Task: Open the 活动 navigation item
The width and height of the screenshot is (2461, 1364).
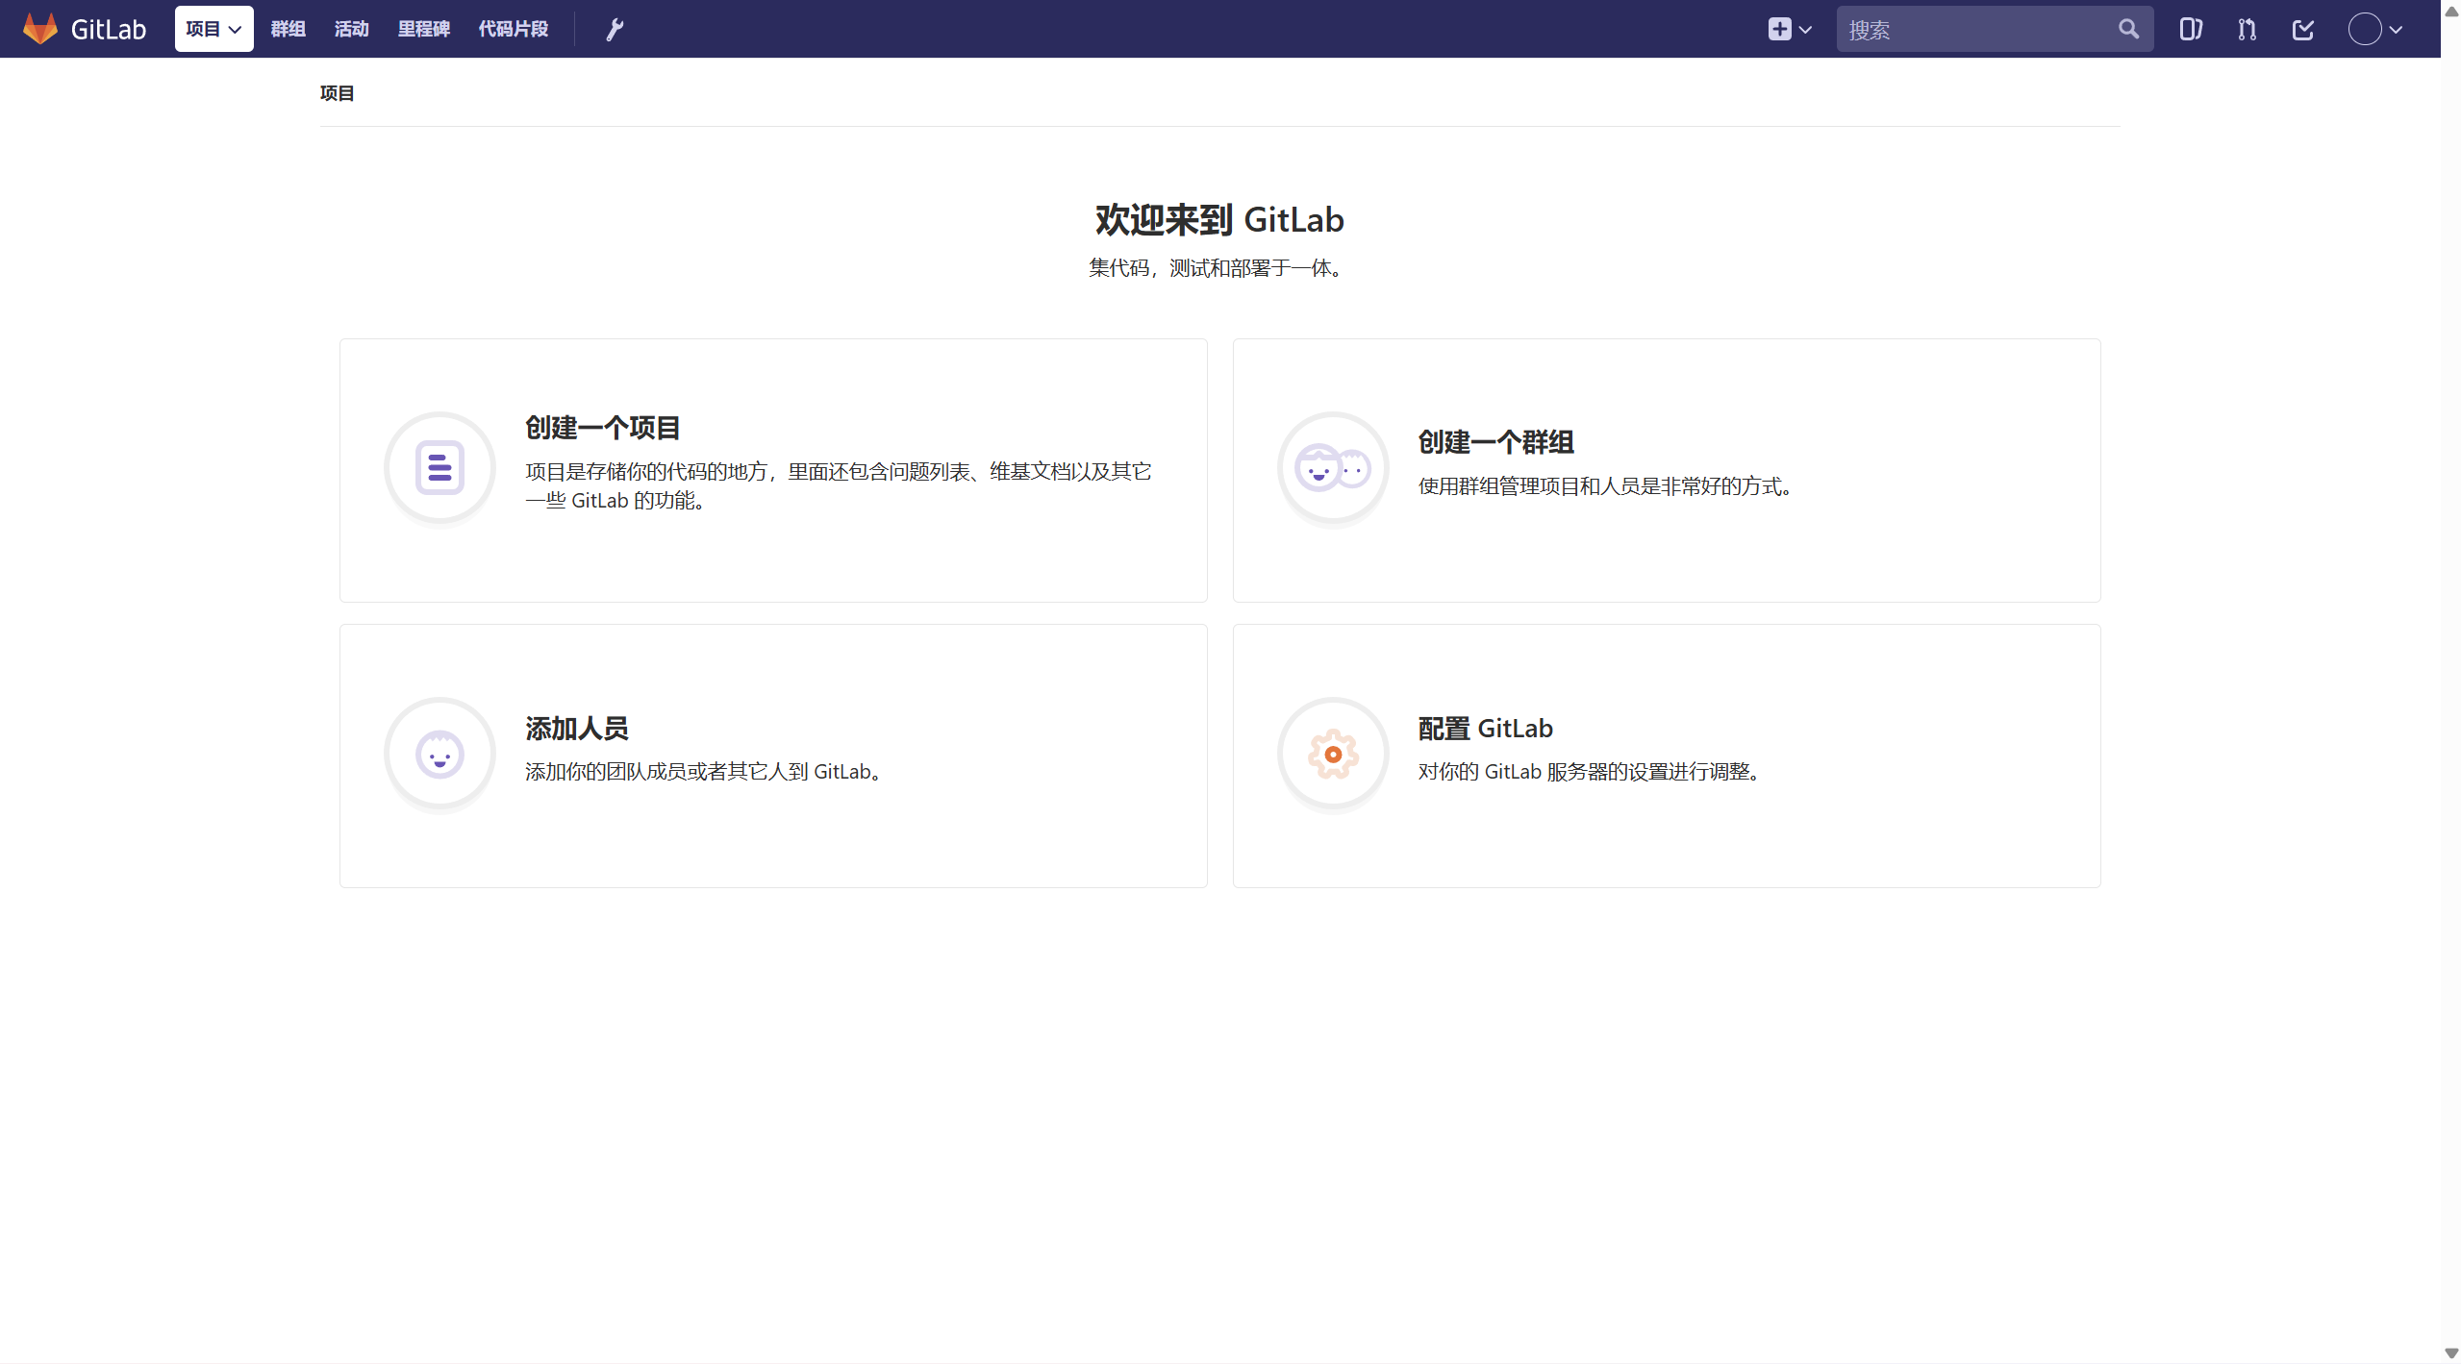Action: pos(352,29)
